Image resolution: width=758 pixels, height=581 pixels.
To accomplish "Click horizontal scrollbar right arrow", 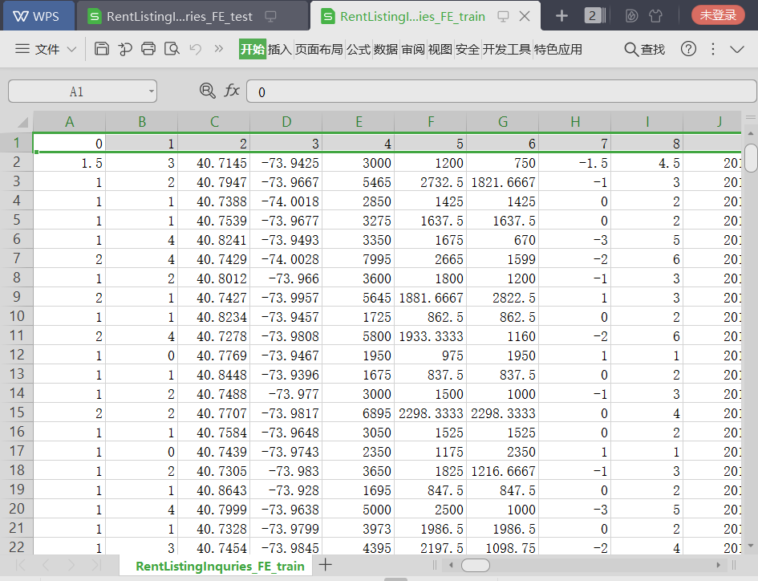I will click(x=719, y=565).
